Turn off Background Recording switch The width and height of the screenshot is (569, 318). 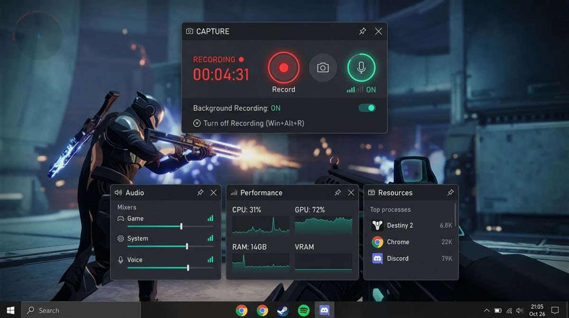pyautogui.click(x=367, y=108)
